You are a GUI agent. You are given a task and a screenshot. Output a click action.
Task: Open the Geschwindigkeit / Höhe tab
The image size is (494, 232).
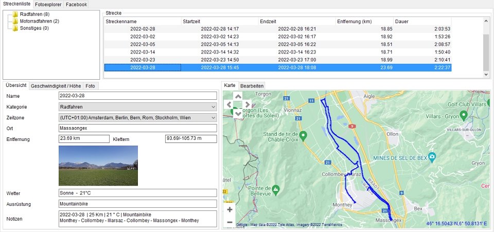pos(56,86)
